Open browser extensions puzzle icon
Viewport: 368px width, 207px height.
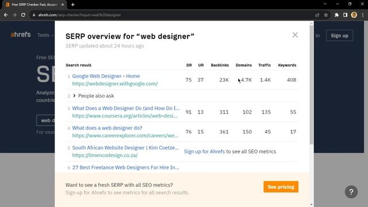pyautogui.click(x=336, y=15)
